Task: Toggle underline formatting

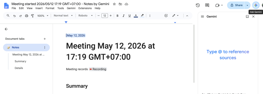Action: click(x=129, y=16)
